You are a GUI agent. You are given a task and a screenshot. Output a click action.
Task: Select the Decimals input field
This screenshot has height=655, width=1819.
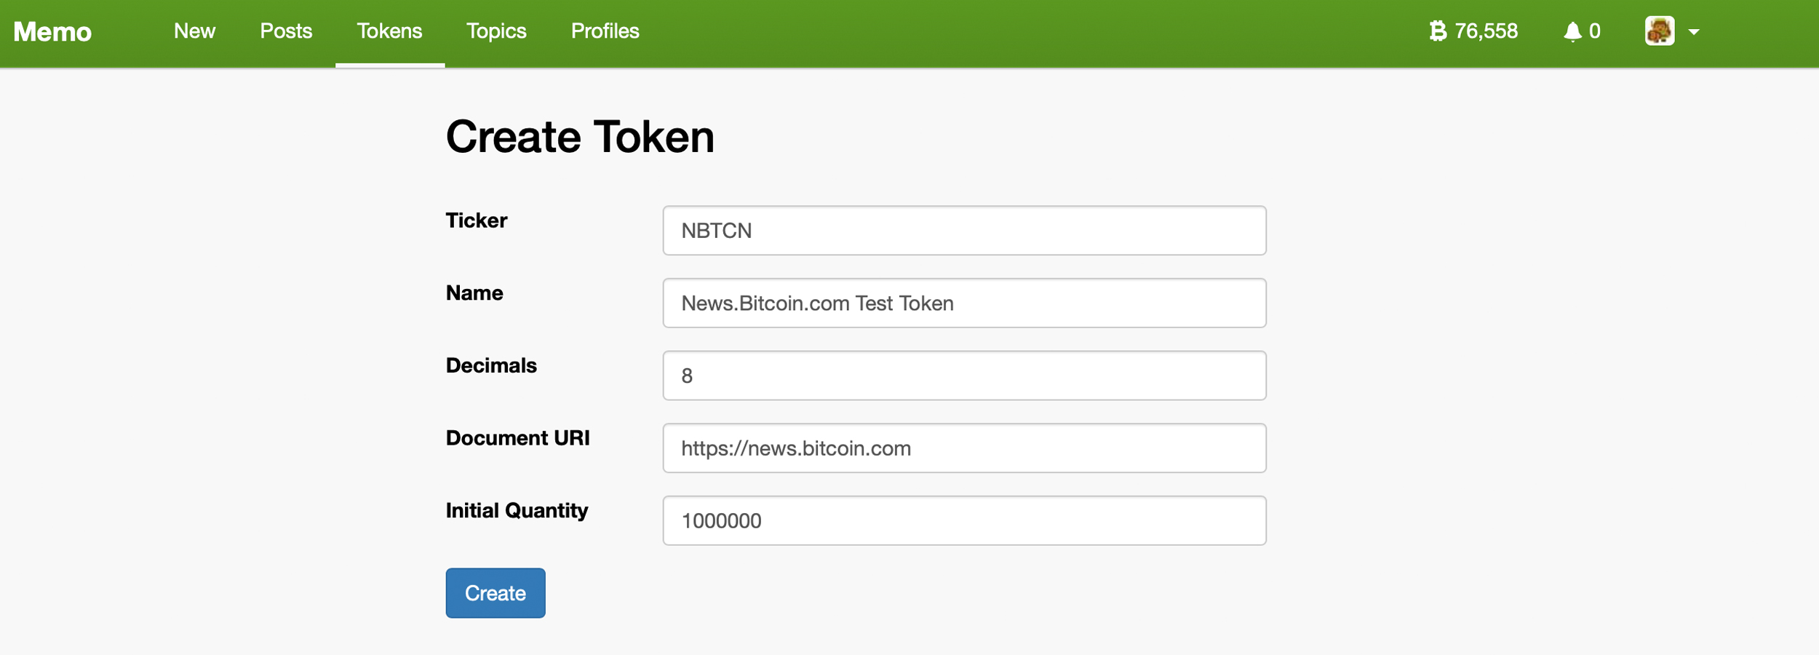pos(964,376)
